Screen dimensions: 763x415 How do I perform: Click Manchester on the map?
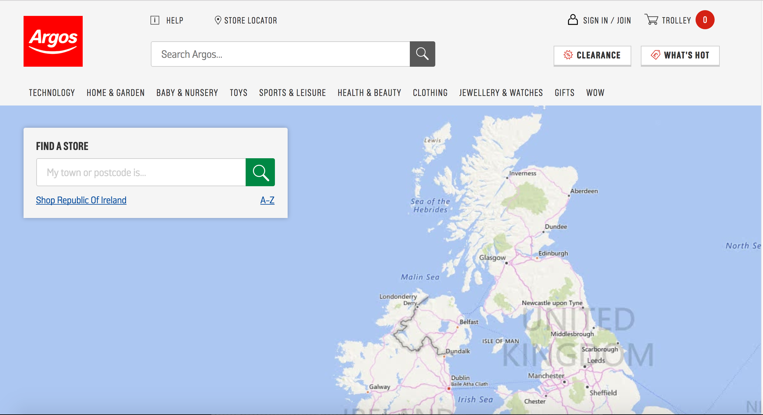(546, 376)
